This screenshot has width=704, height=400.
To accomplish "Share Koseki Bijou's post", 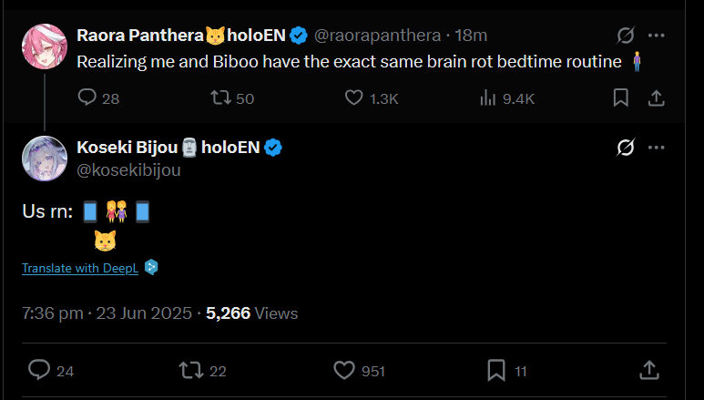I will (648, 370).
